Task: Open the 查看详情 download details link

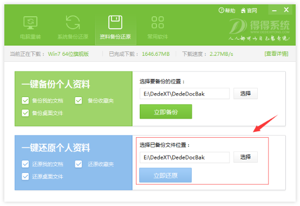Action: (x=277, y=54)
